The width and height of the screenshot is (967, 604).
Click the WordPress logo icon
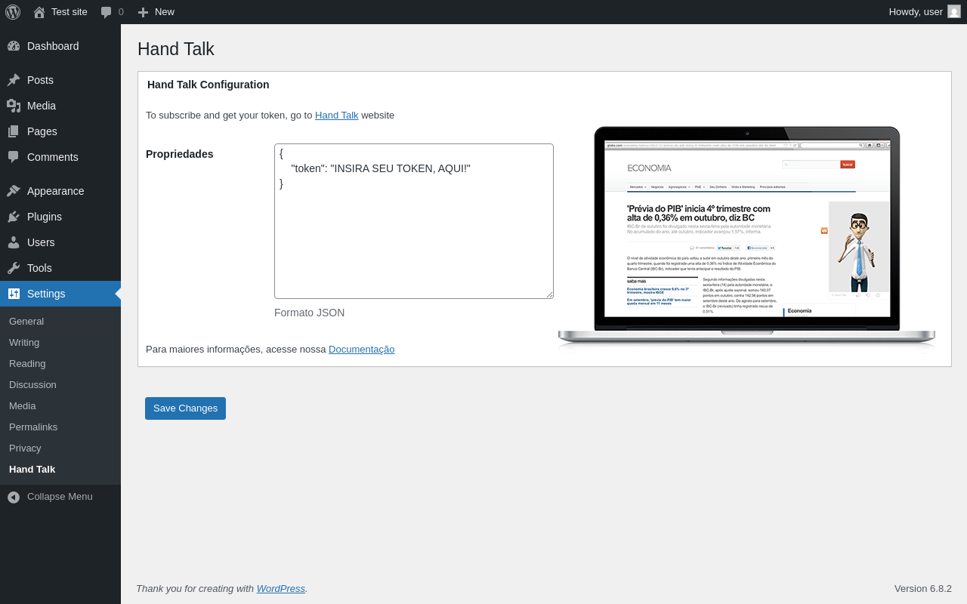point(13,12)
